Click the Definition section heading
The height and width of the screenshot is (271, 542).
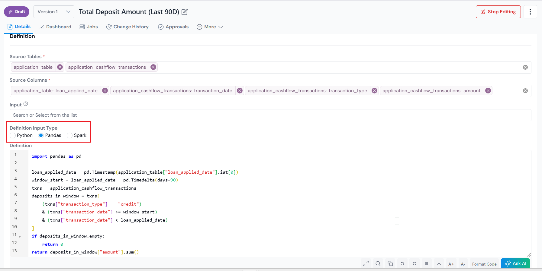click(x=22, y=36)
